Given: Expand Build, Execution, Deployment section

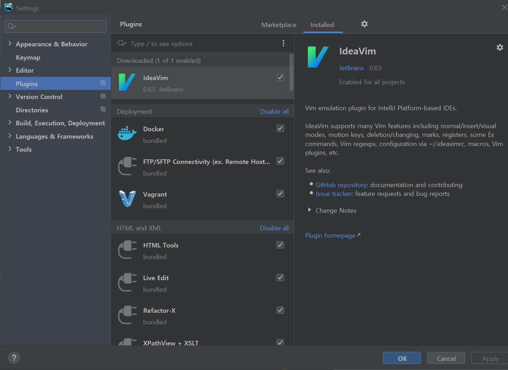Looking at the screenshot, I should (x=10, y=123).
